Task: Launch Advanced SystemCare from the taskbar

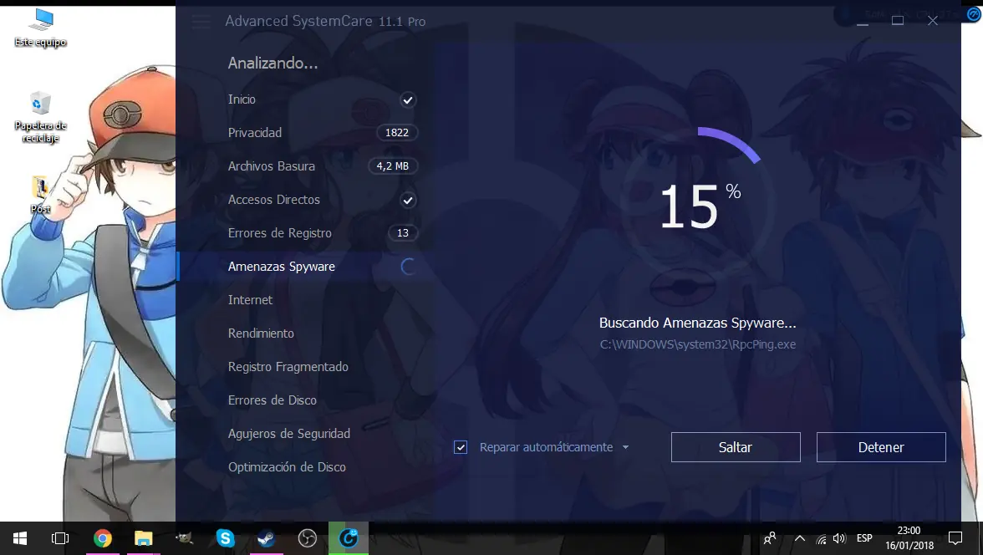Action: coord(348,538)
